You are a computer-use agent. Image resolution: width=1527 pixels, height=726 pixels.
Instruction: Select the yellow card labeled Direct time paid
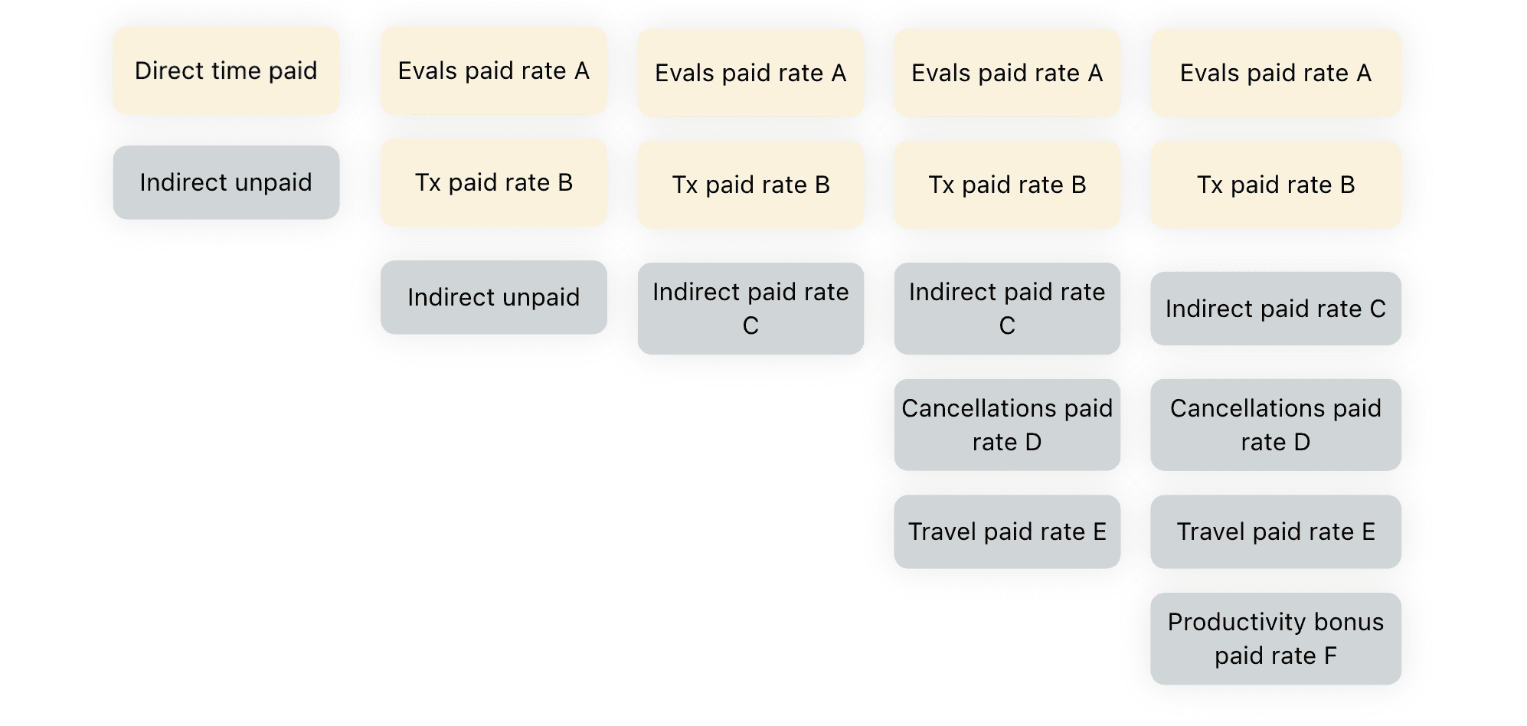pyautogui.click(x=226, y=70)
